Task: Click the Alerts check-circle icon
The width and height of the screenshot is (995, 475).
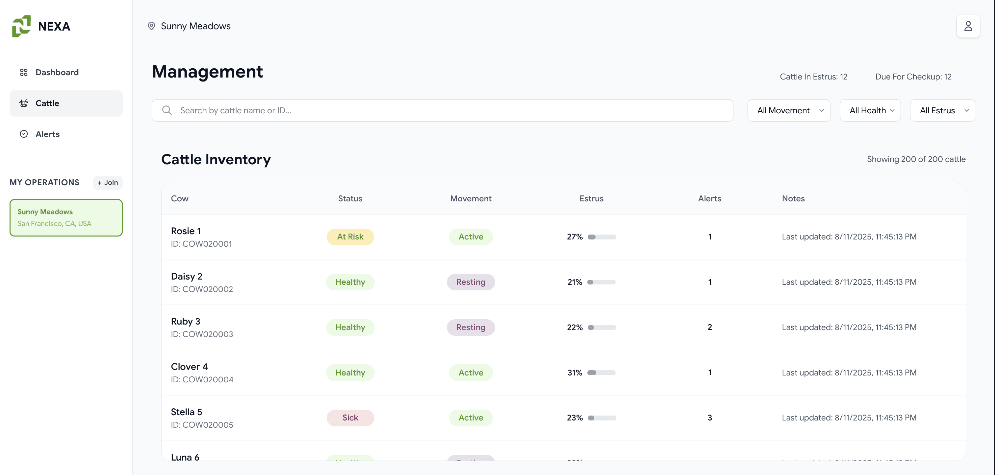Action: coord(24,134)
